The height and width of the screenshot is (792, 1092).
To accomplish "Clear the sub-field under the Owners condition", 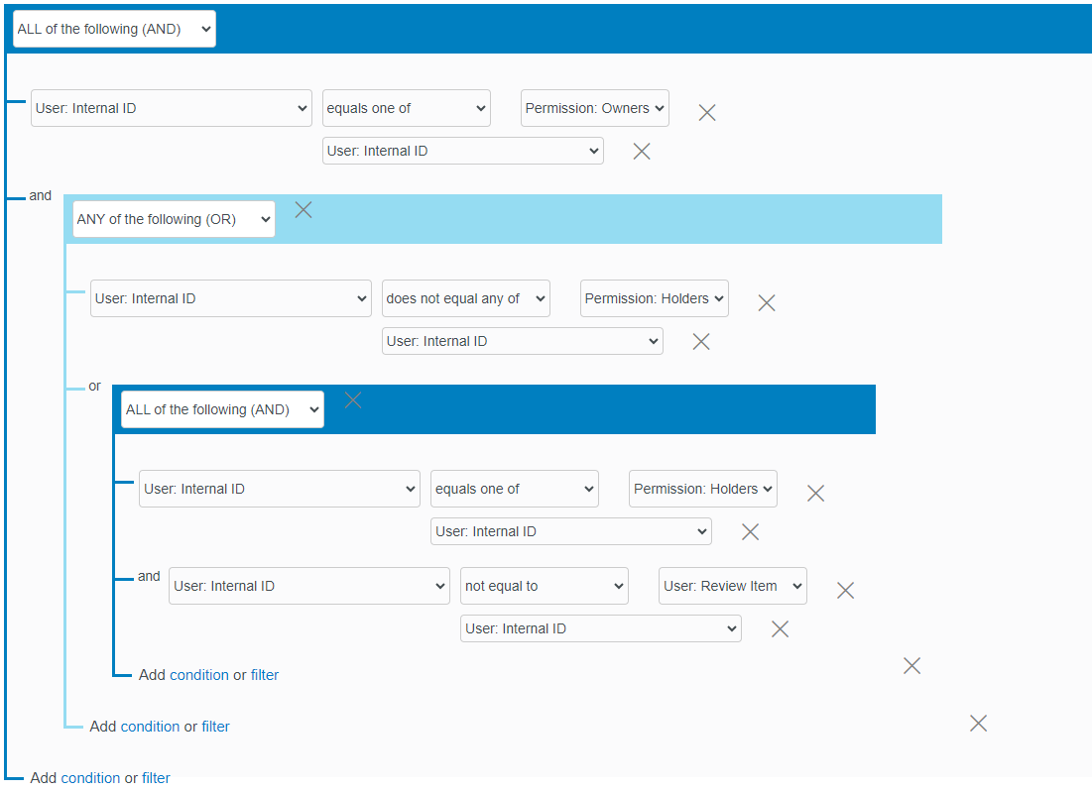I will (x=642, y=151).
